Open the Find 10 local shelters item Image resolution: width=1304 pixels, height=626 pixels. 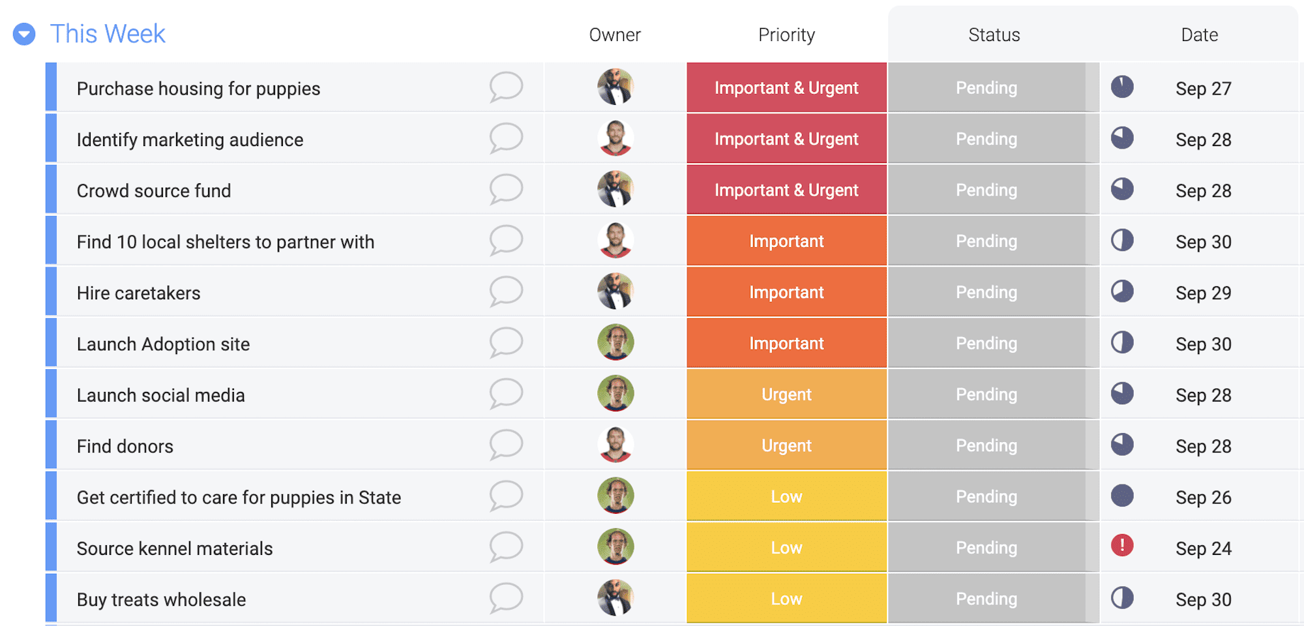[226, 242]
